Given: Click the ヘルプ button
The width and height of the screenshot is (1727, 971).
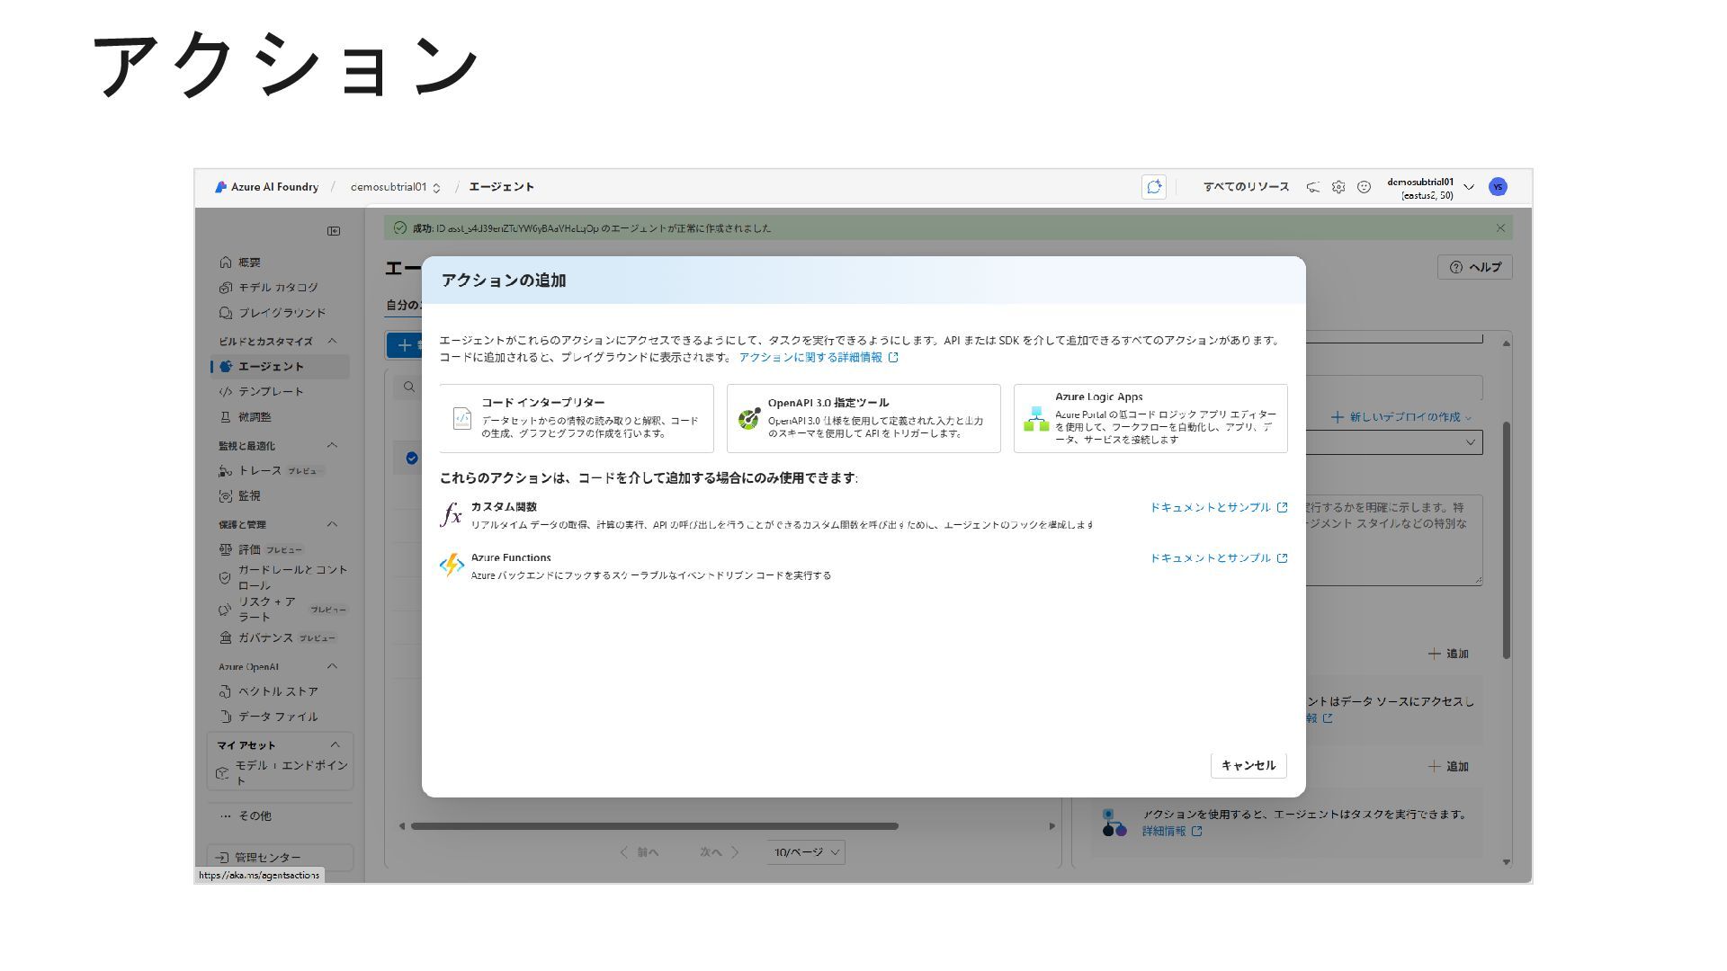Looking at the screenshot, I should [1475, 267].
